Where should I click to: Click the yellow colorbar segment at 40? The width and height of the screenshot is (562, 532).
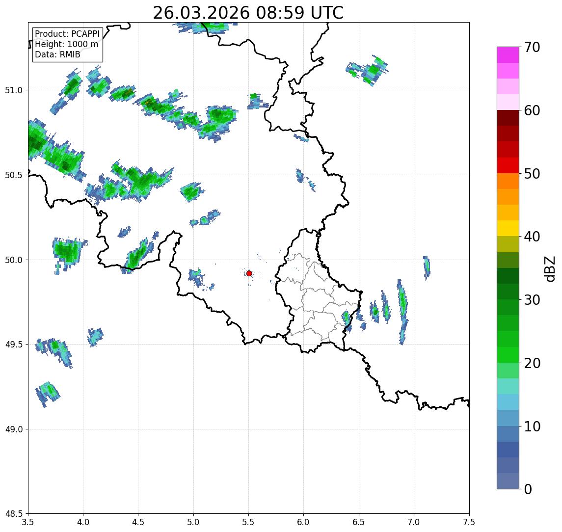(508, 228)
